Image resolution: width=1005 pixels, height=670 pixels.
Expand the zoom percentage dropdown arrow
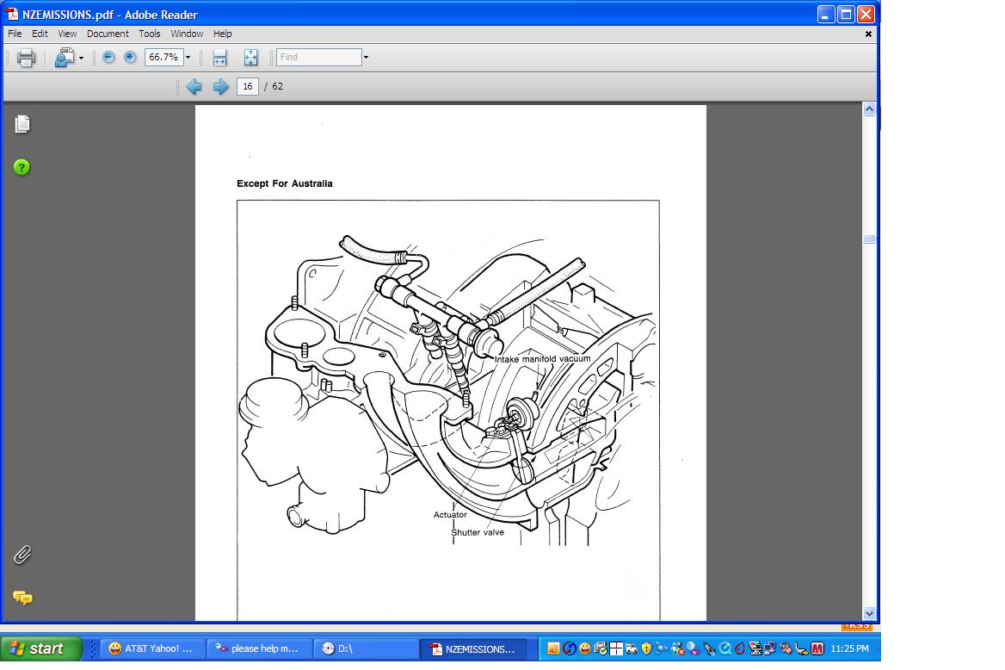pos(188,58)
